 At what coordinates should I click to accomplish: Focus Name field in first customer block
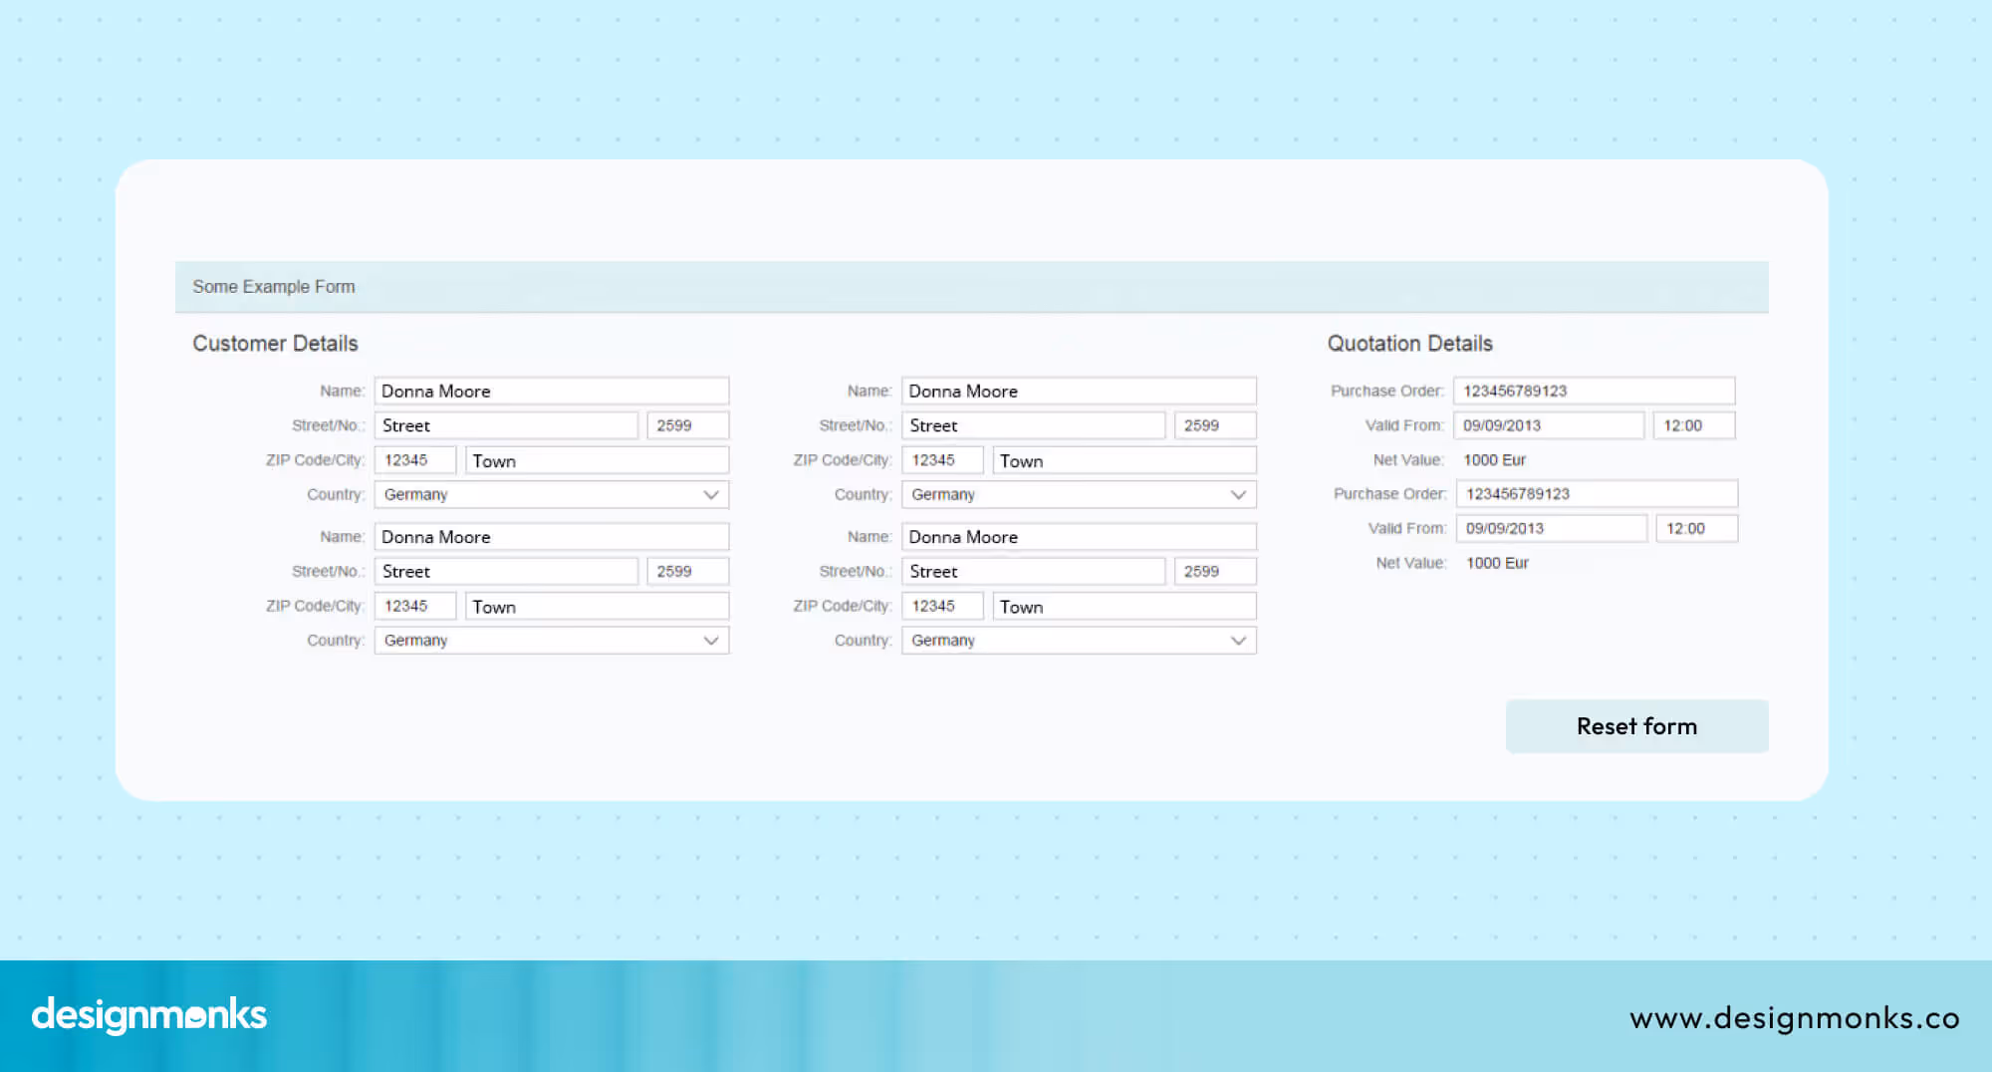point(552,391)
